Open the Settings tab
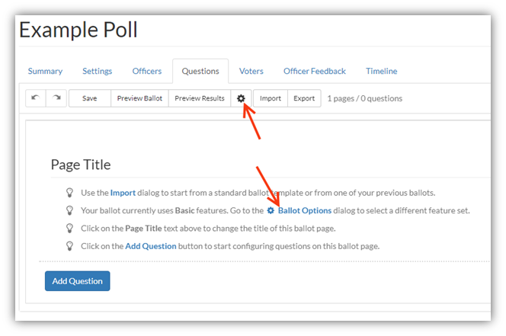 pyautogui.click(x=97, y=71)
